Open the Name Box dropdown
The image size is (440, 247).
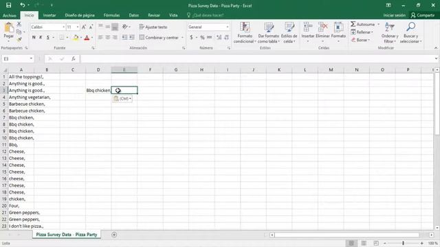(31, 58)
